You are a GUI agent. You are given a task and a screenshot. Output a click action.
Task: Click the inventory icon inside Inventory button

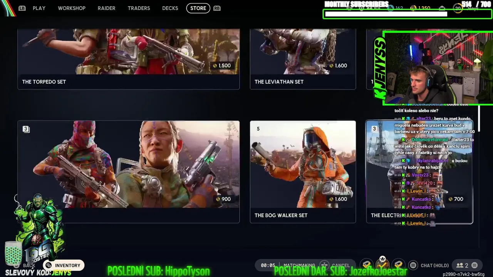(x=49, y=265)
